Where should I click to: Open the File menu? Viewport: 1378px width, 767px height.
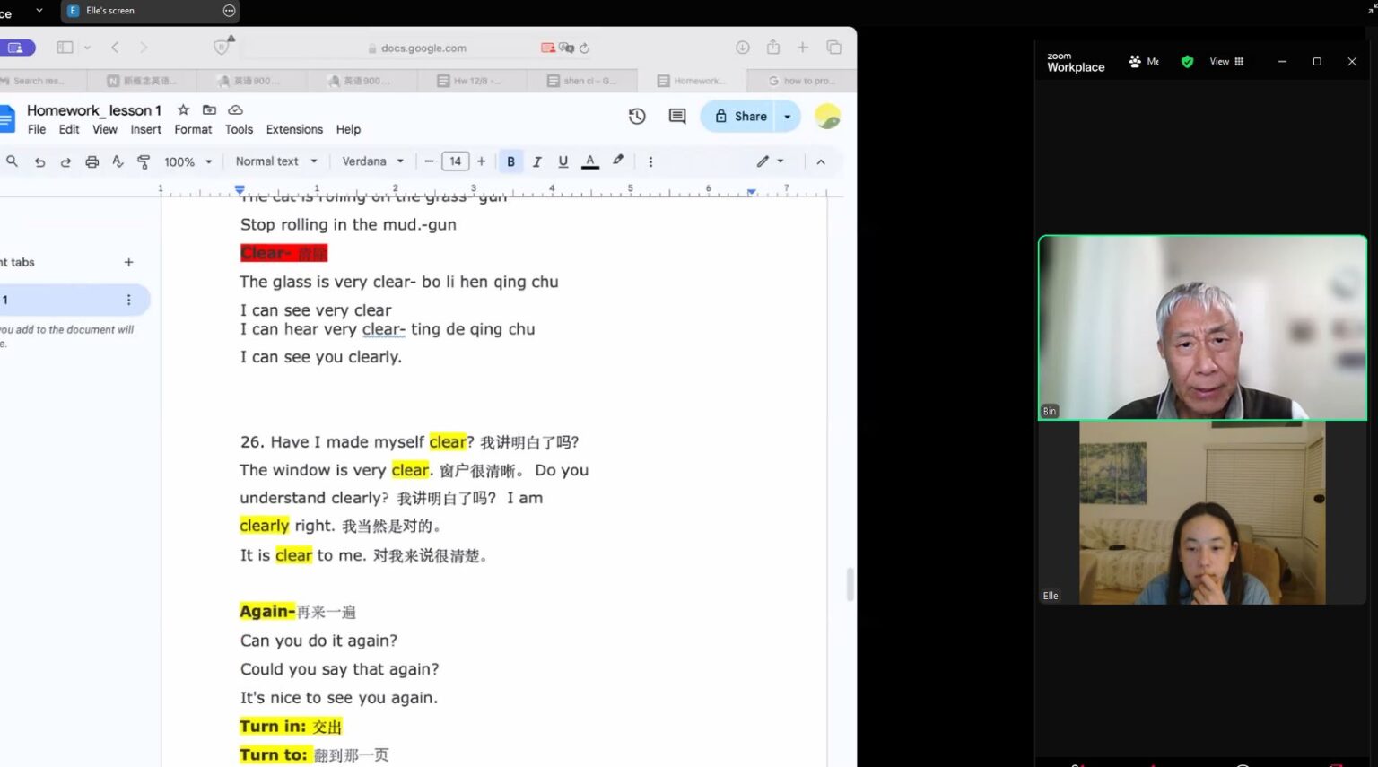click(37, 129)
